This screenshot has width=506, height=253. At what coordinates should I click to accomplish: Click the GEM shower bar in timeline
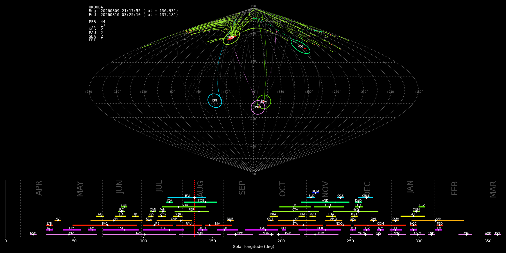365,198
